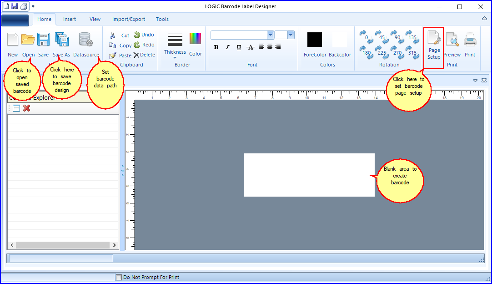Toggle Do Not Prompt For Print checkbox
The image size is (492, 284).
(x=119, y=278)
